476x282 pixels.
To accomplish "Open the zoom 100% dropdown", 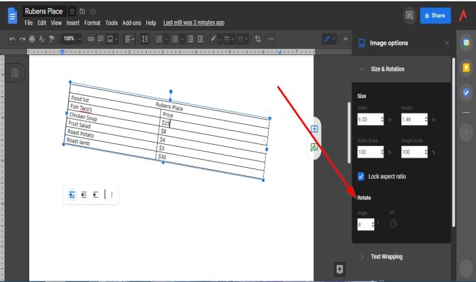I will click(71, 39).
